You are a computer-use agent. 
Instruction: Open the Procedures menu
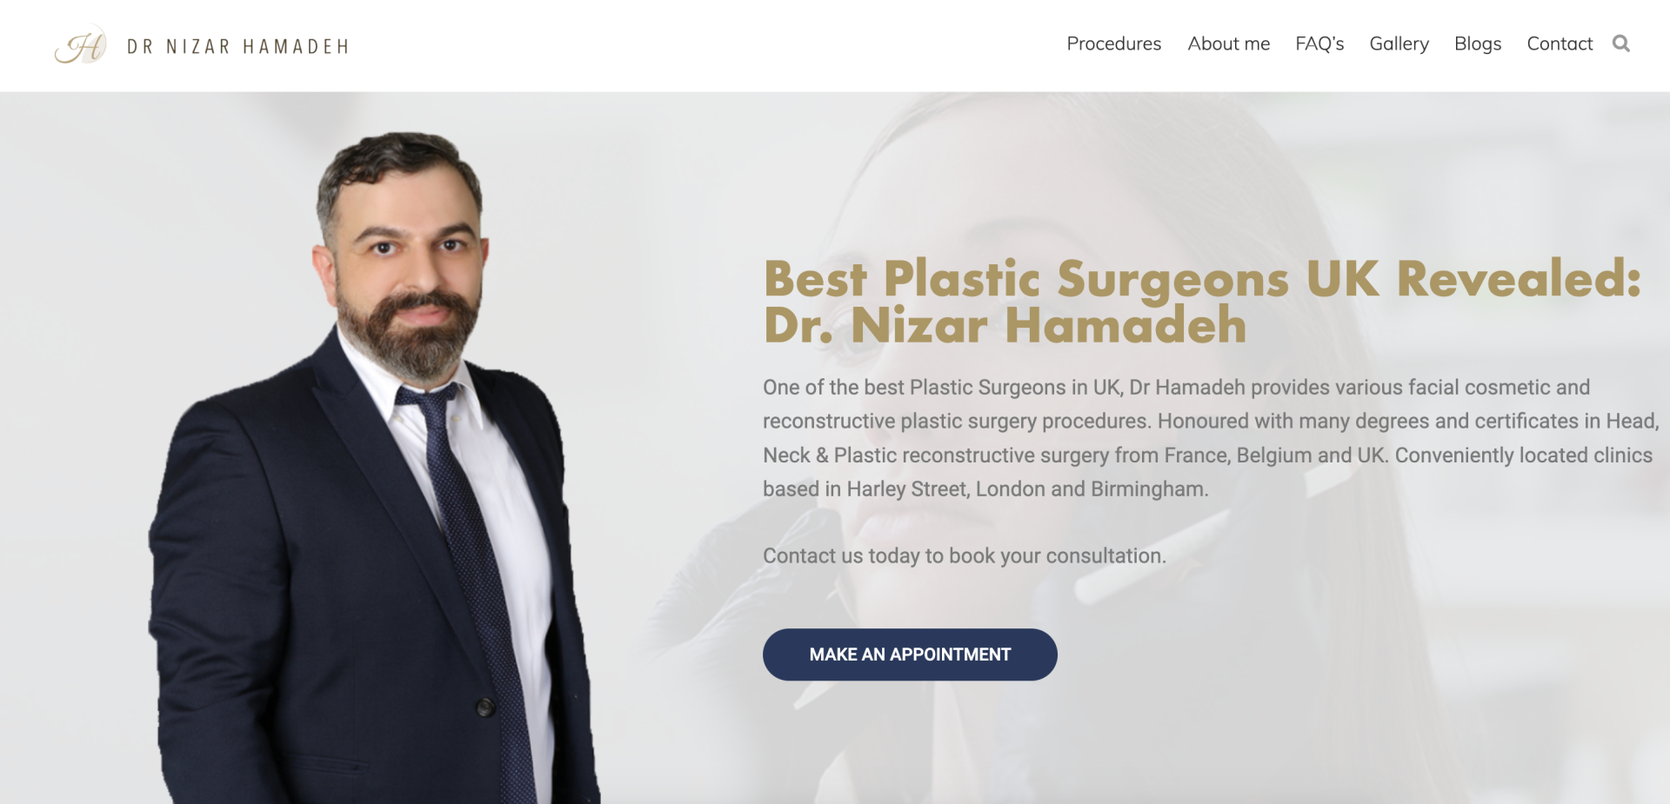click(x=1113, y=43)
